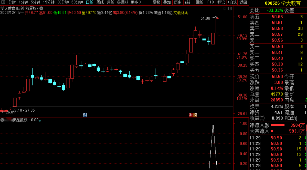Select the 1分钟 period tab
This screenshot has width=307, height=170.
[23, 2]
